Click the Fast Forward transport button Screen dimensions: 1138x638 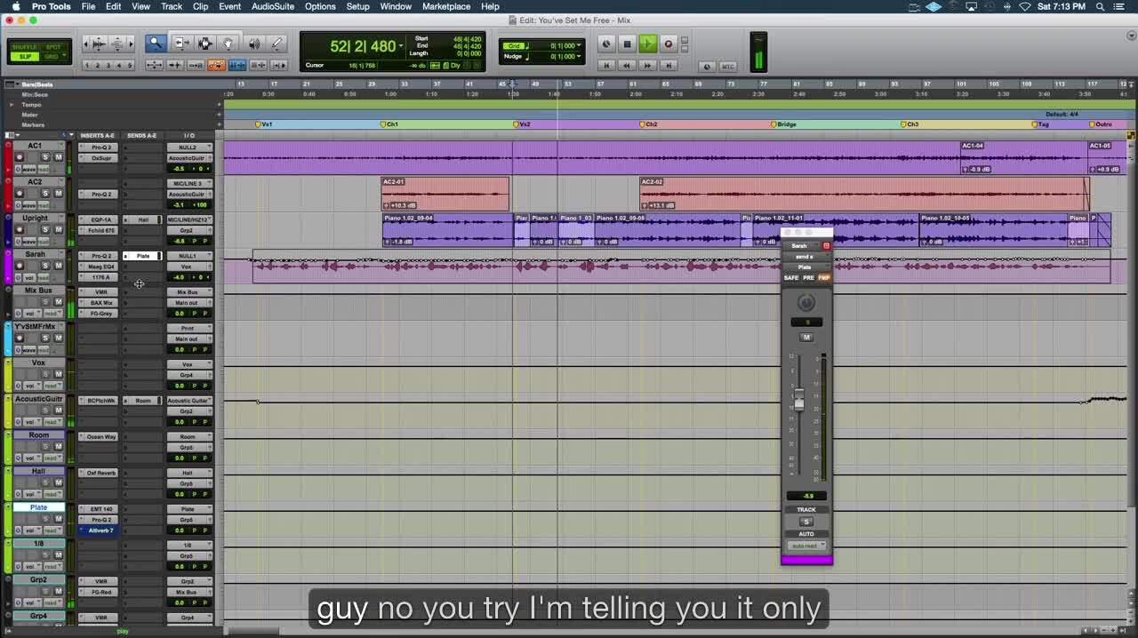647,65
